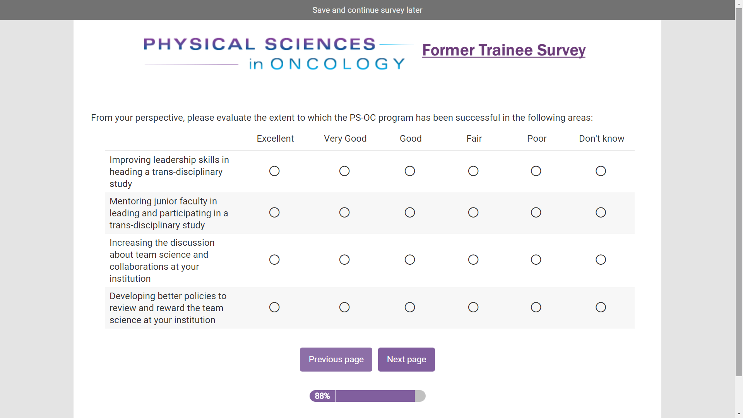Mark leadership skills as Poor
The image size is (743, 418).
pyautogui.click(x=536, y=171)
